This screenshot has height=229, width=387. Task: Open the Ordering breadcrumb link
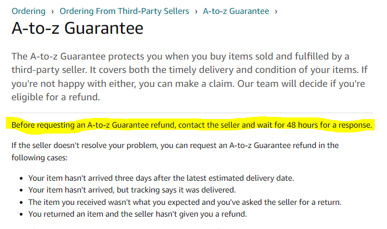click(x=28, y=11)
